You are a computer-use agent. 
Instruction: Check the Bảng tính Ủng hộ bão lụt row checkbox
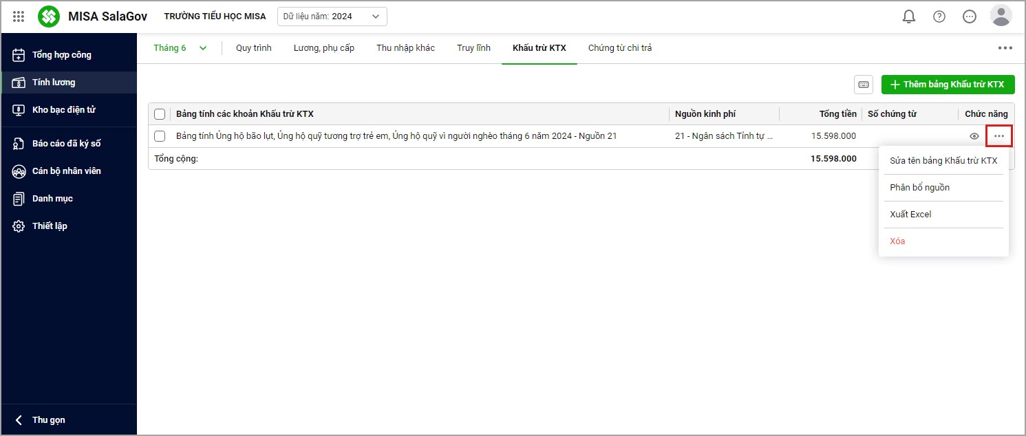(x=160, y=136)
